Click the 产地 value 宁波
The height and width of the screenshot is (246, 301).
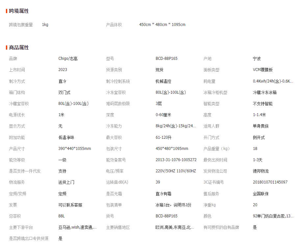tap(257, 59)
